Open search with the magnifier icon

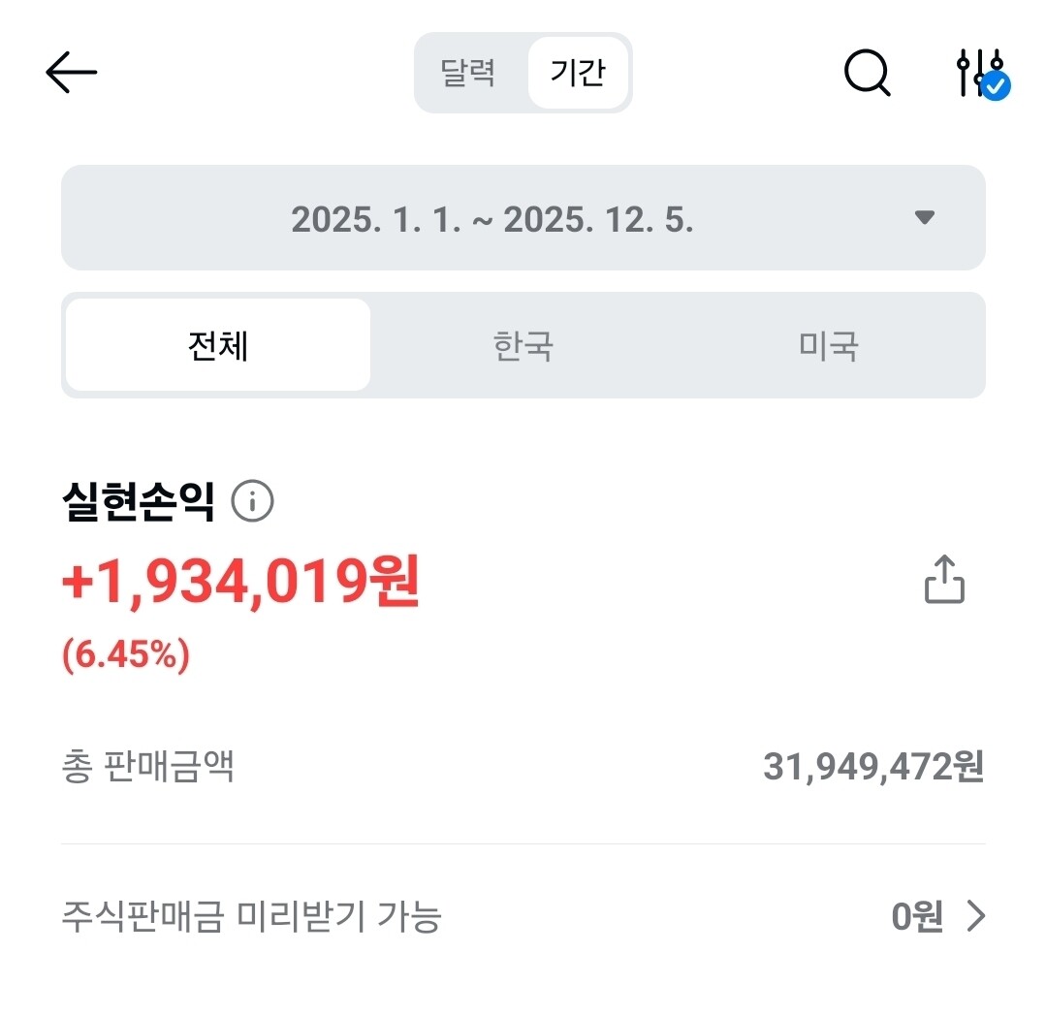pyautogui.click(x=867, y=73)
